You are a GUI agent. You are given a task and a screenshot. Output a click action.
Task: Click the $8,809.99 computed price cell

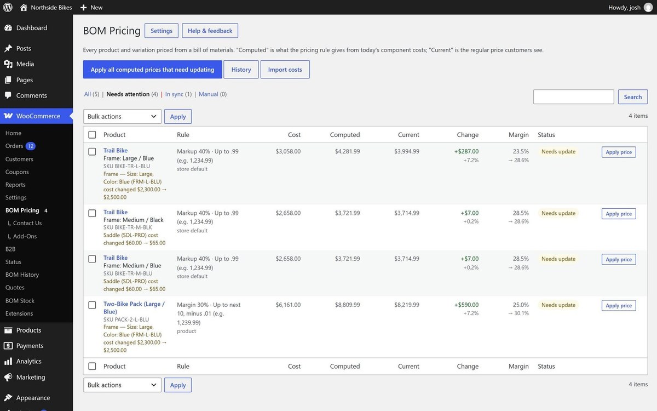pos(348,305)
